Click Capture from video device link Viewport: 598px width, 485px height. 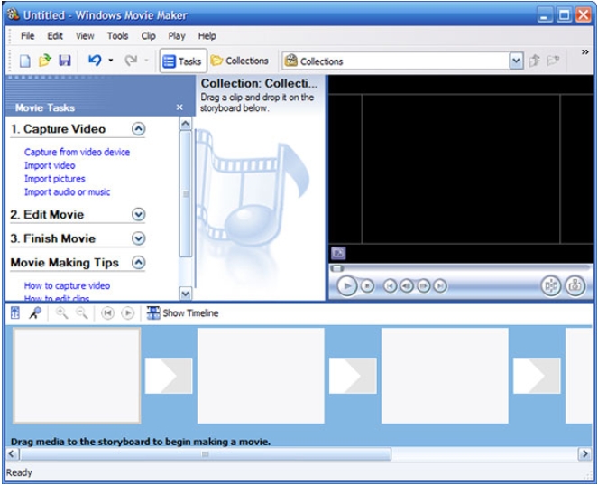click(x=77, y=152)
